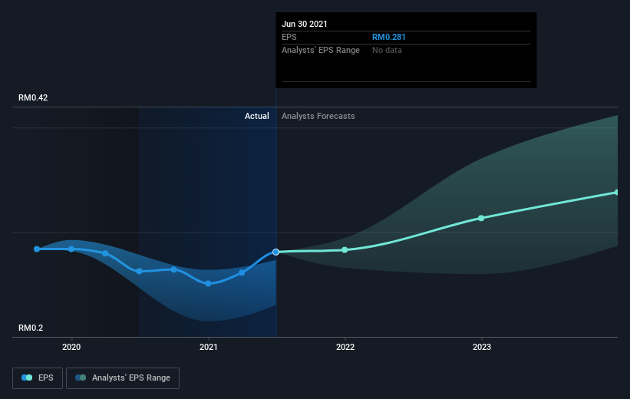Click the Actual section label

[x=257, y=116]
